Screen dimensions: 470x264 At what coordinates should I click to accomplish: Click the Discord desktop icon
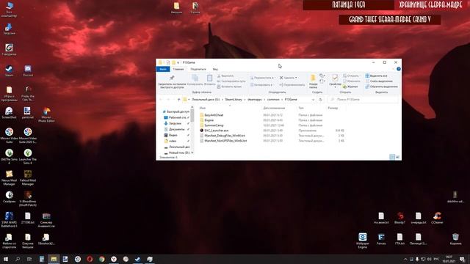click(x=28, y=71)
